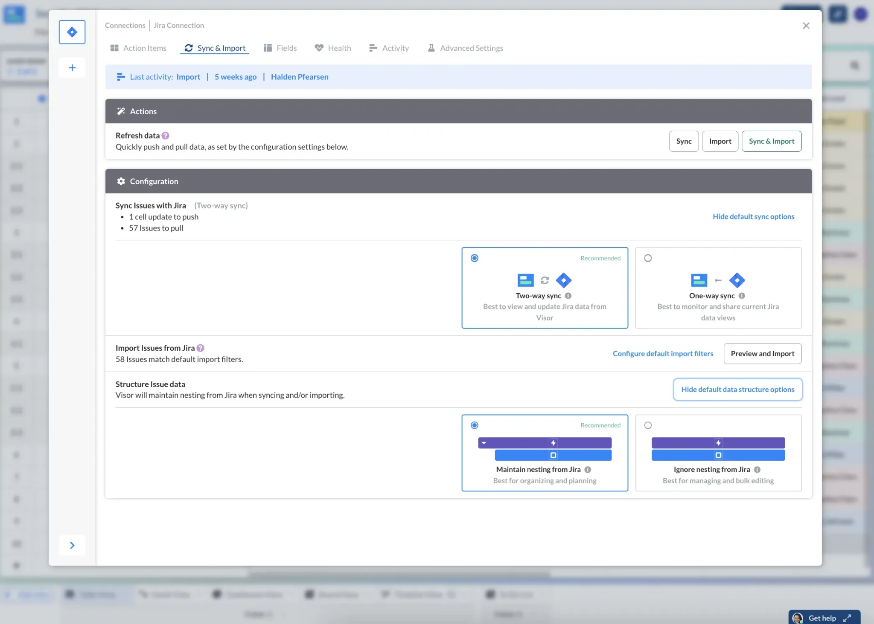Click the Sync button

pyautogui.click(x=684, y=141)
